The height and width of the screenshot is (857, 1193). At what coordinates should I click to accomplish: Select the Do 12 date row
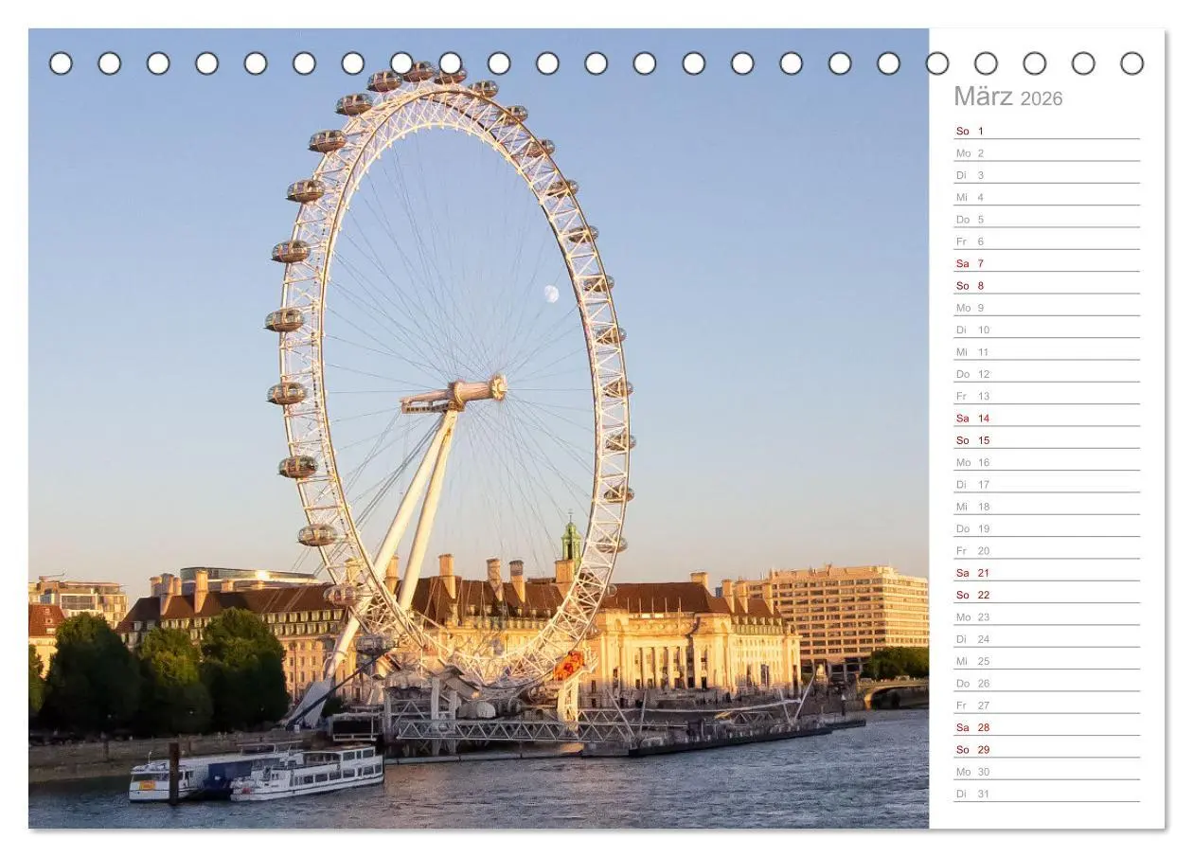1046,373
